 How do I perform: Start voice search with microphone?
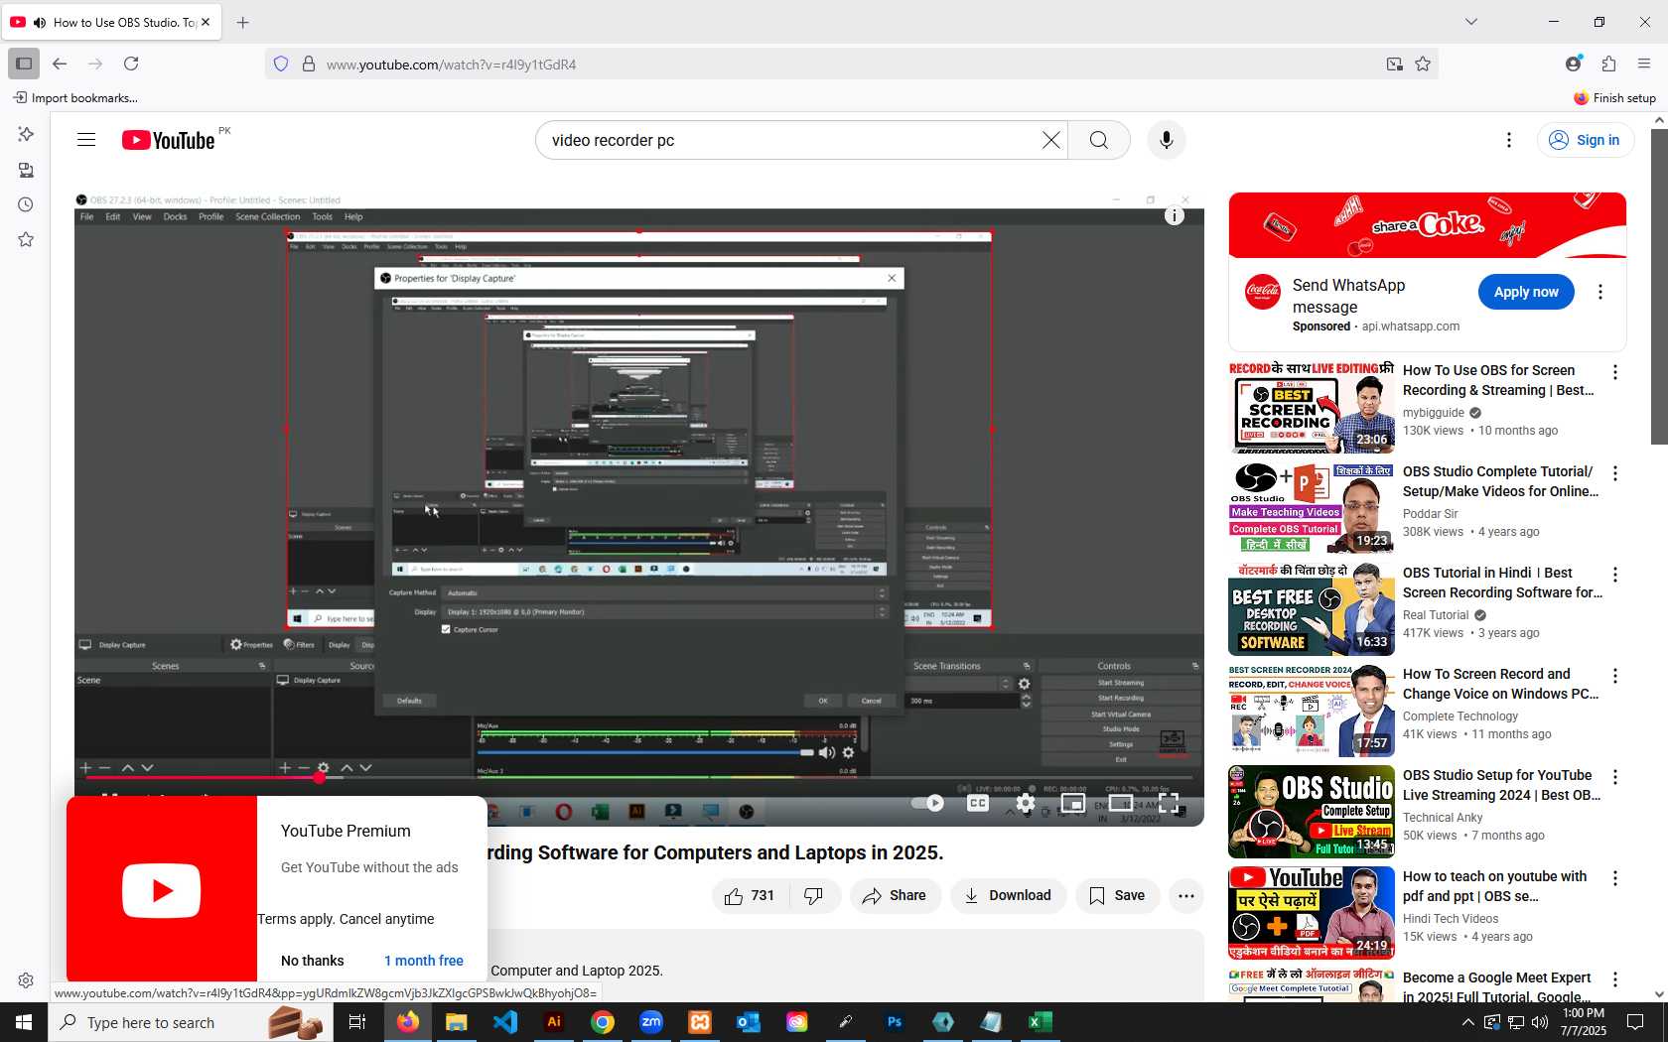(x=1167, y=140)
